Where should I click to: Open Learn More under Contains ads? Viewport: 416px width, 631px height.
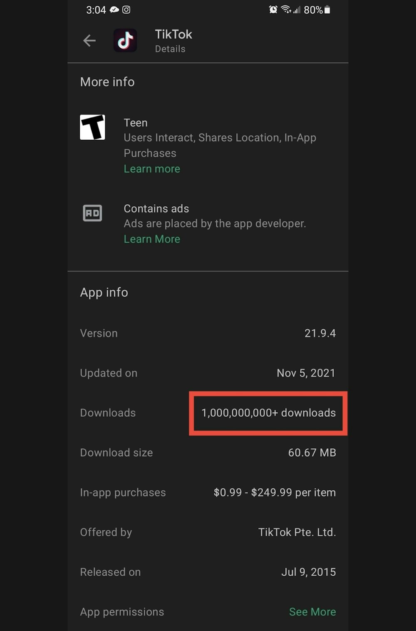point(152,239)
